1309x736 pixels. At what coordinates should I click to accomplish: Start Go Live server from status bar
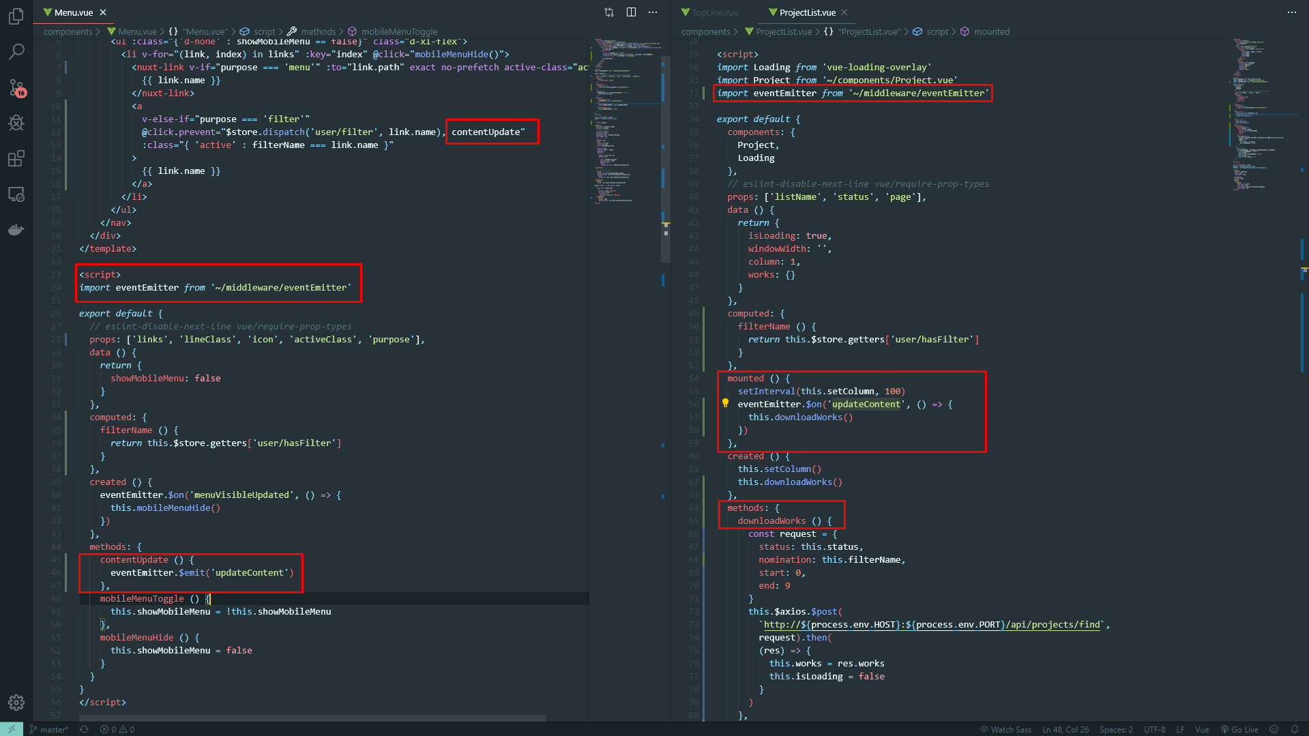click(1239, 729)
